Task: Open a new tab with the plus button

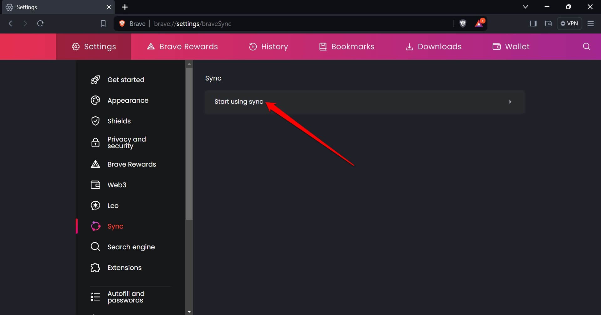Action: pyautogui.click(x=125, y=7)
